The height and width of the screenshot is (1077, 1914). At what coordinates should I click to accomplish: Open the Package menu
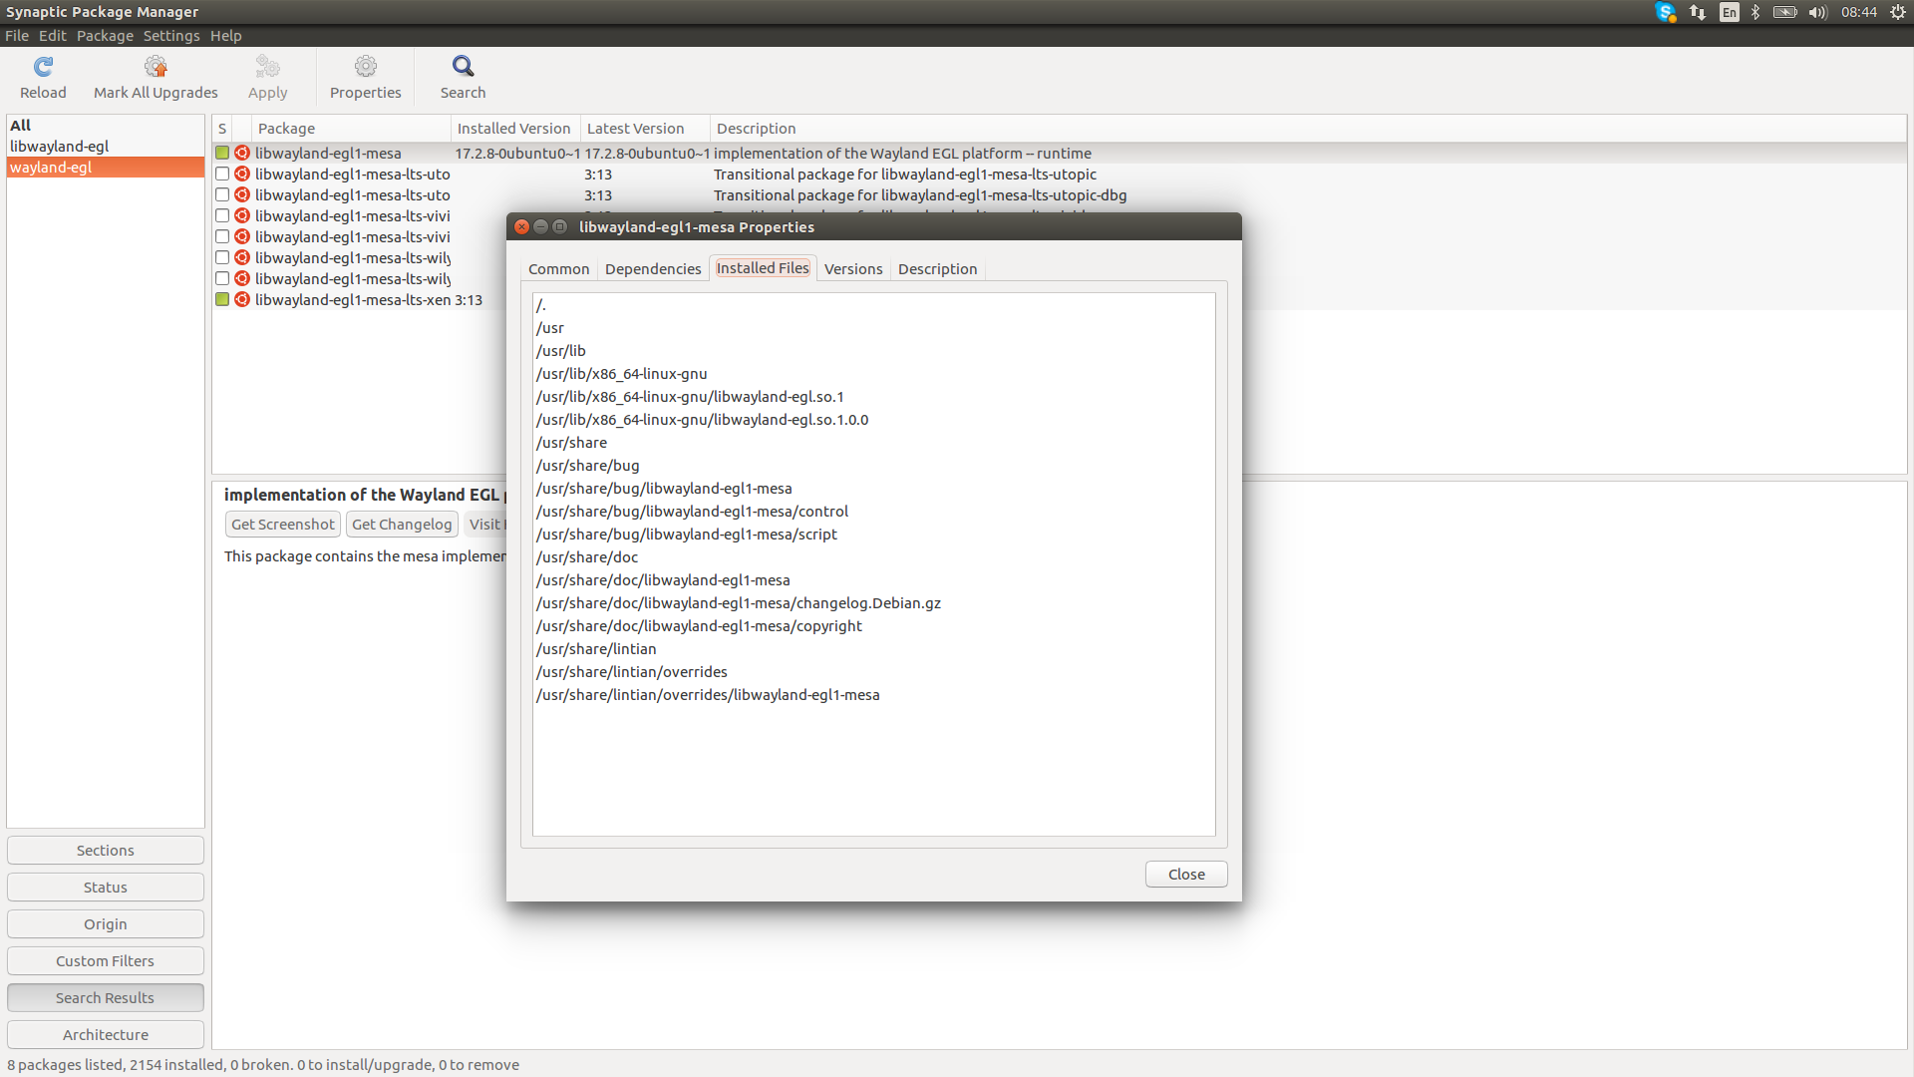[105, 36]
